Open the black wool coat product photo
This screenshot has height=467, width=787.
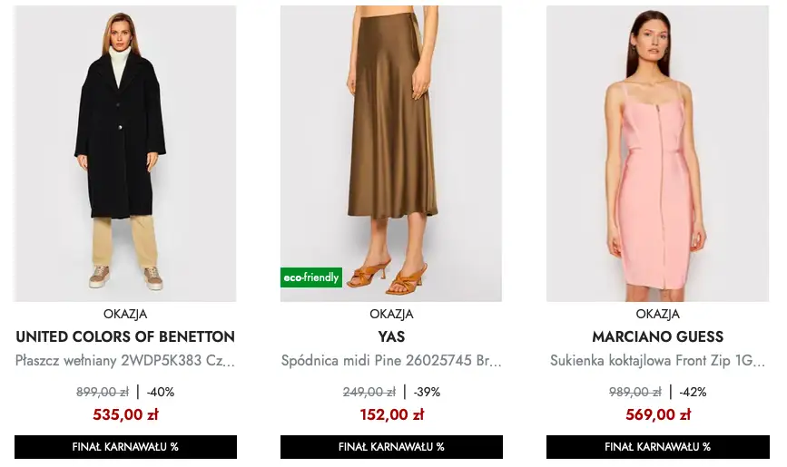(x=125, y=154)
